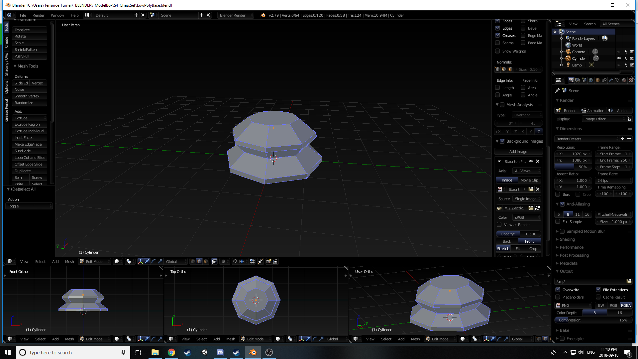The image size is (638, 359).
Task: Click the OpenGL render image camera icon
Action: click(x=268, y=261)
